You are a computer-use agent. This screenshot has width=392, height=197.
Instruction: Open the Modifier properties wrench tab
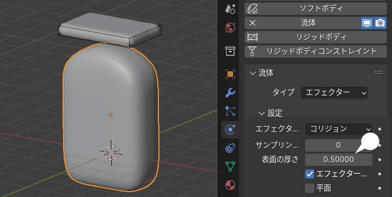(230, 92)
